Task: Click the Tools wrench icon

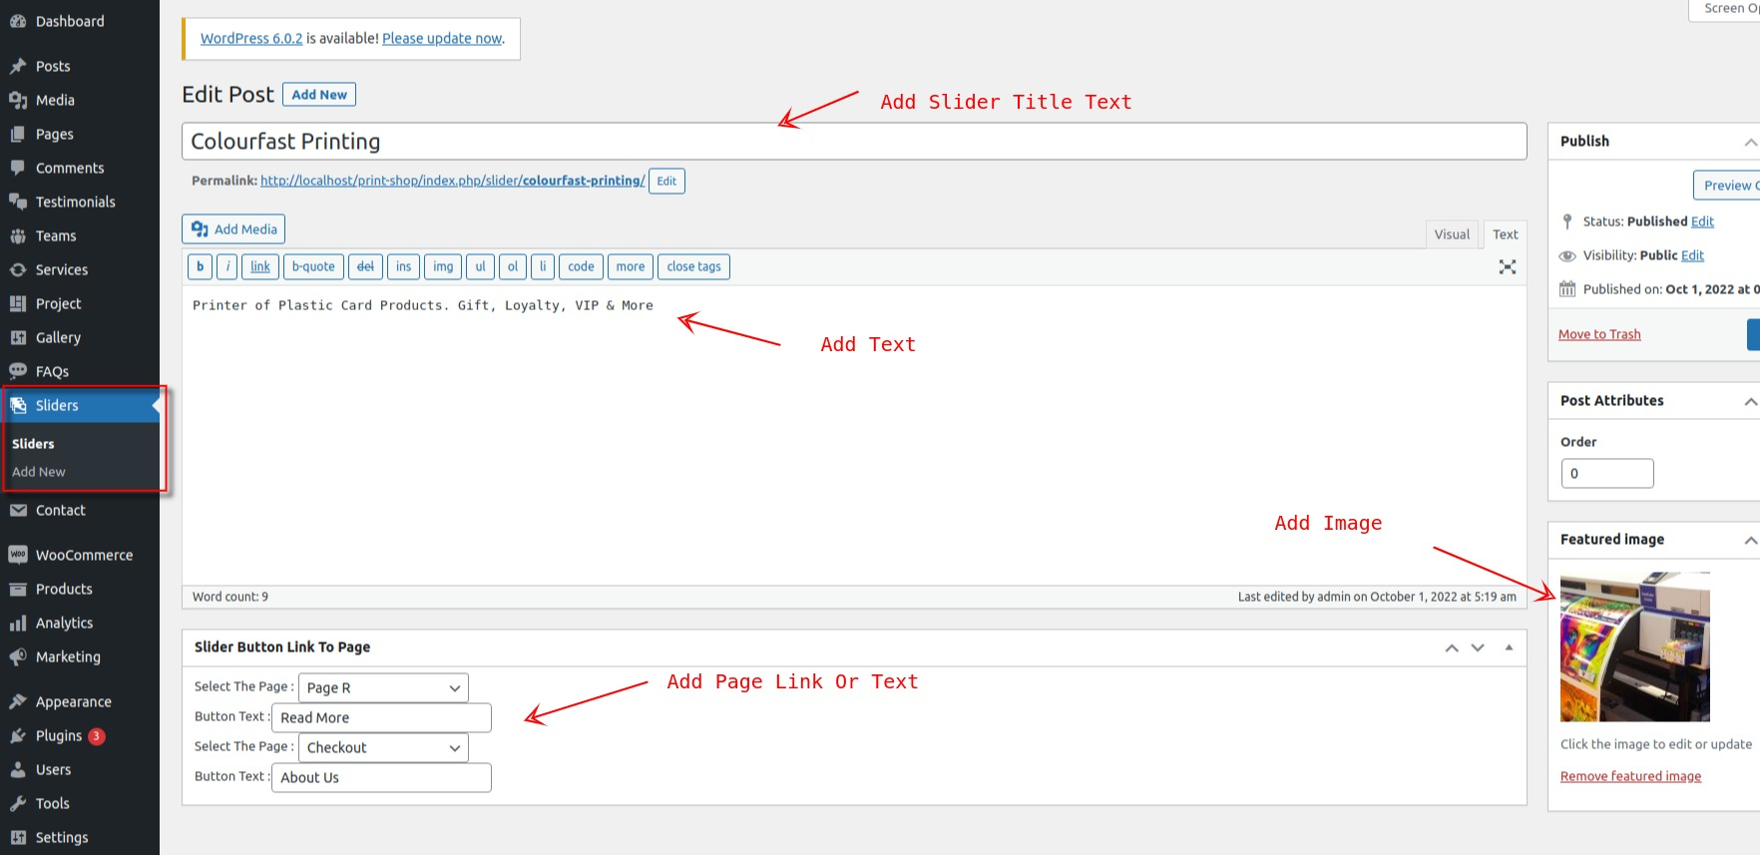Action: pos(18,803)
